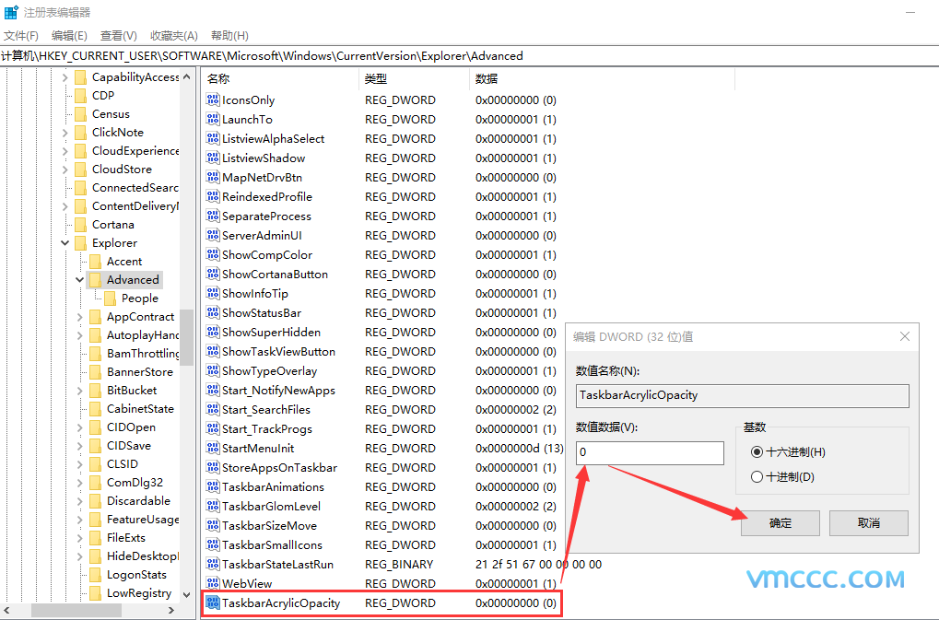Click the ShowCortanaButton value icon
This screenshot has width=939, height=620.
[x=213, y=274]
